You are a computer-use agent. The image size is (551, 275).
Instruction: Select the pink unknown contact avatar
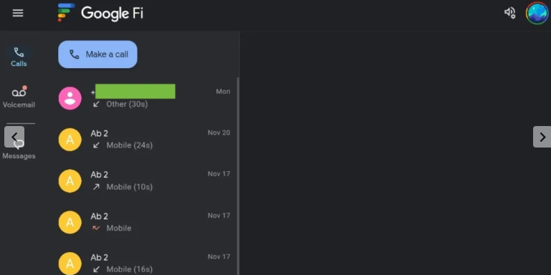[x=70, y=98]
